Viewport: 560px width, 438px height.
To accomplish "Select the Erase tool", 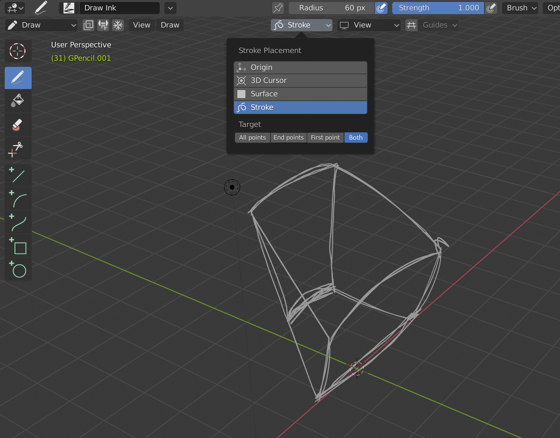I will coord(18,125).
